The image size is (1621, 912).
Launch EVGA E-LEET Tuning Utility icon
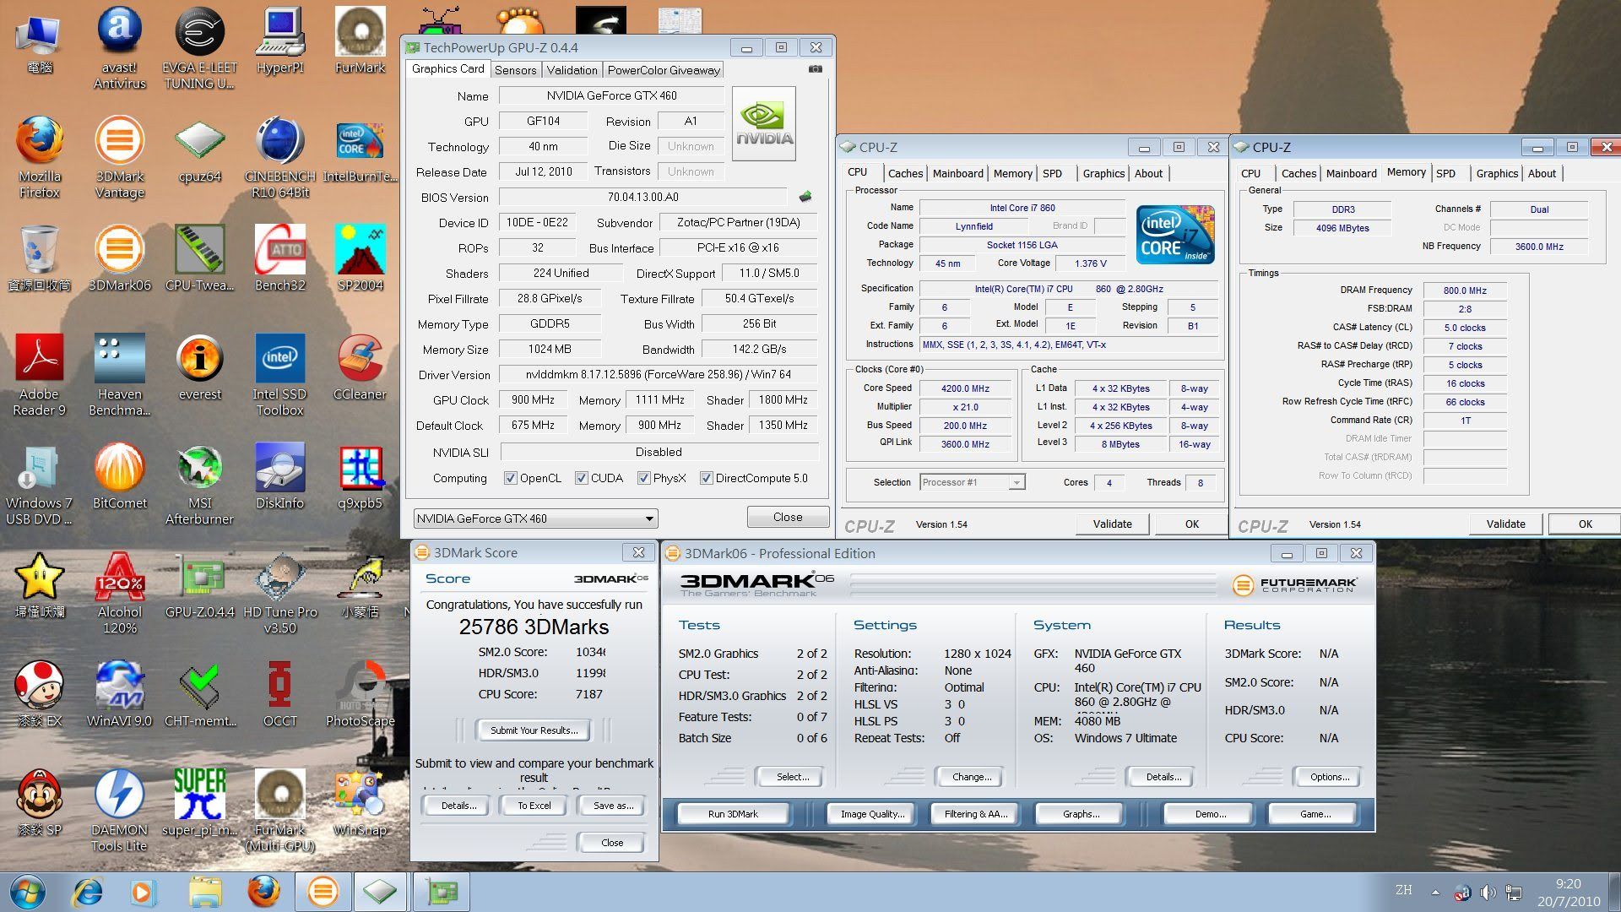coord(199,48)
